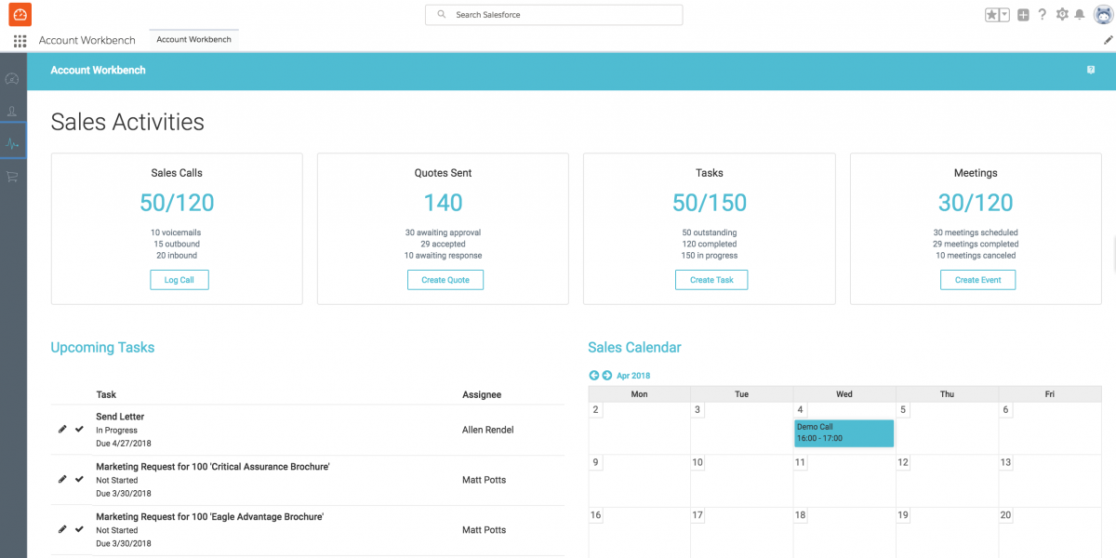Viewport: 1116px width, 558px height.
Task: Open the Demo Call calendar event
Action: (x=844, y=433)
